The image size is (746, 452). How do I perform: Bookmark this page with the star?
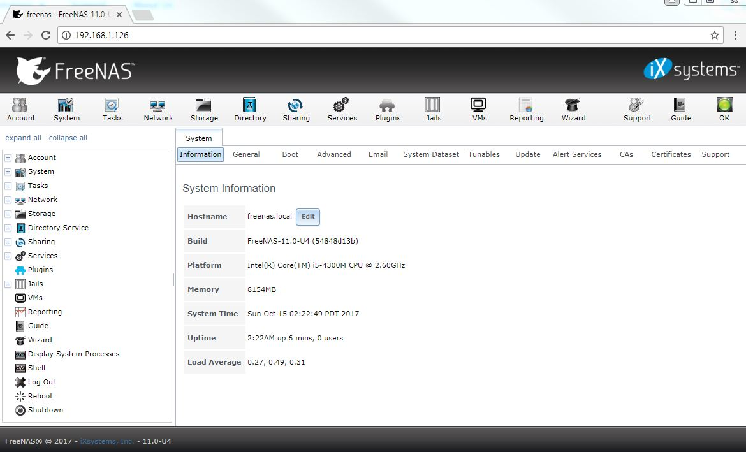(714, 34)
